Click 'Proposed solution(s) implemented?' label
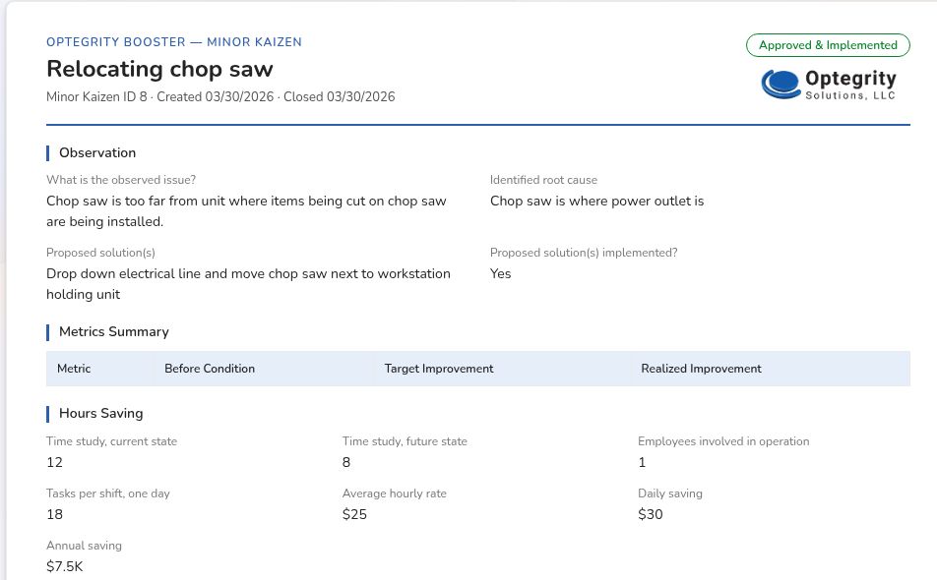Viewport: 937px width, 580px height. click(584, 253)
